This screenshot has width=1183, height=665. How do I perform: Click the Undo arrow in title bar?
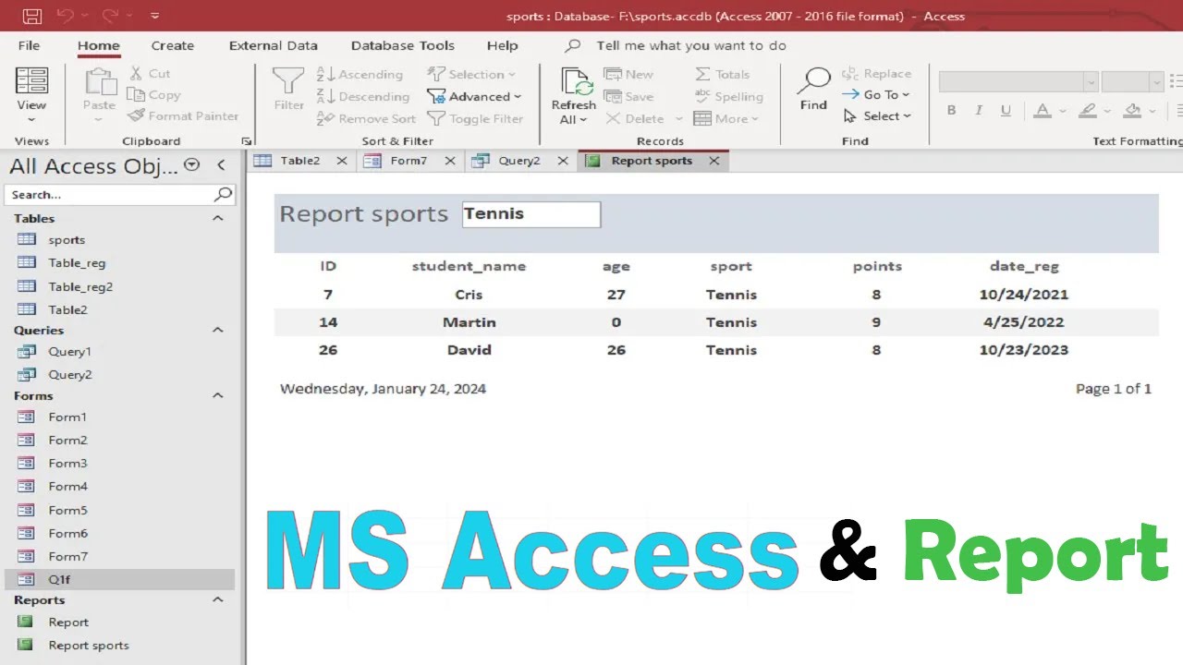point(64,16)
